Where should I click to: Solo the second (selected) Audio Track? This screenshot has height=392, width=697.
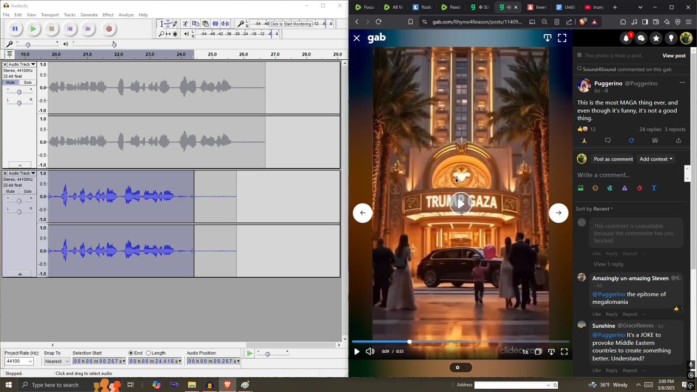pyautogui.click(x=27, y=192)
